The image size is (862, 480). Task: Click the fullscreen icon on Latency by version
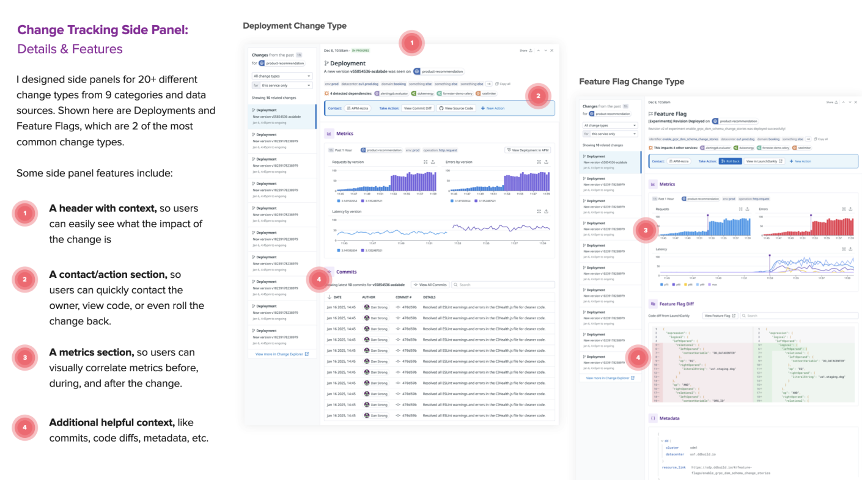539,211
